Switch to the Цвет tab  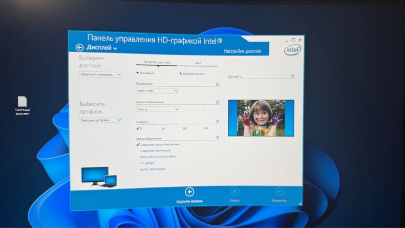click(x=198, y=63)
